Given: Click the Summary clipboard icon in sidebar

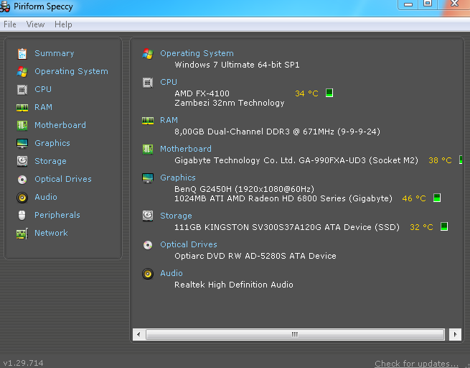Looking at the screenshot, I should [22, 54].
